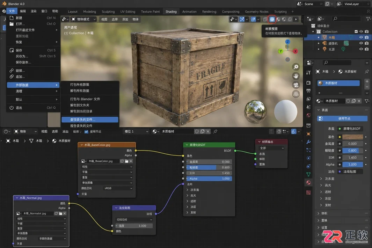372x248 pixels.
Task: Click 强度 1.000 field on normal node
Action: [x=134, y=226]
